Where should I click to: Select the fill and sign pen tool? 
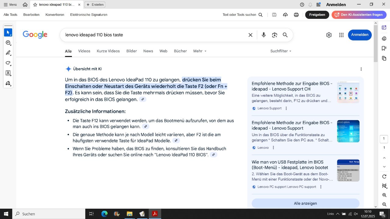pos(8,83)
